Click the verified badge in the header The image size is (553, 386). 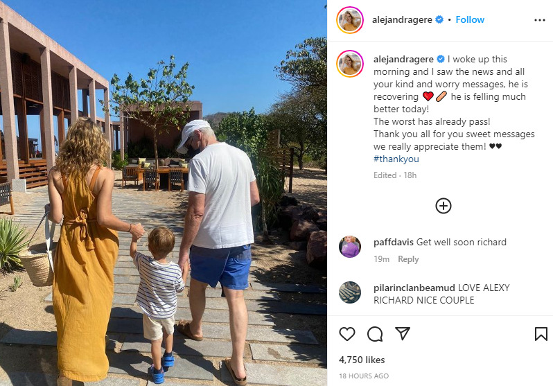coord(439,19)
